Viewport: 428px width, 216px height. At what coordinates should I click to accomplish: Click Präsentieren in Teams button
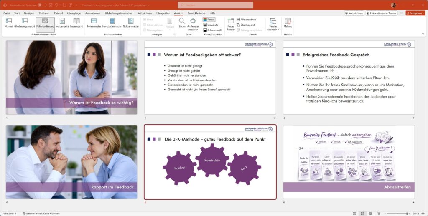pos(381,13)
